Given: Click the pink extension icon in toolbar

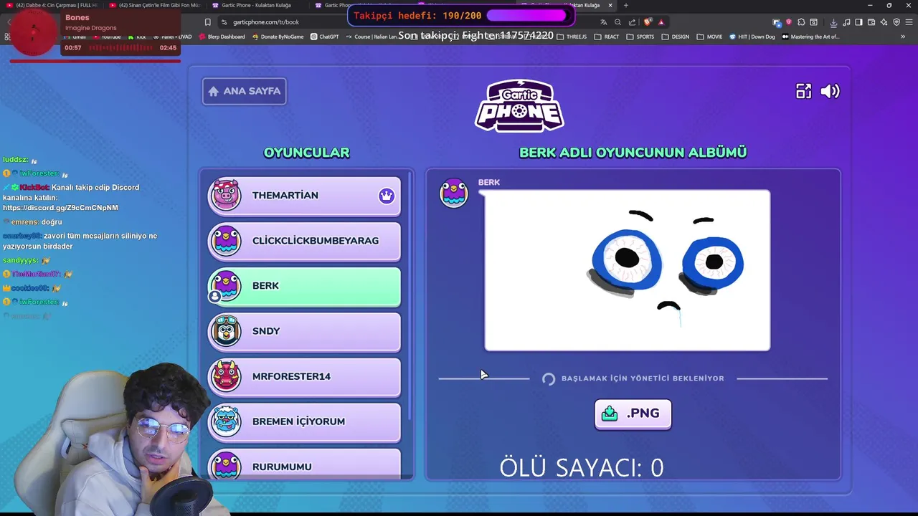Looking at the screenshot, I should pyautogui.click(x=789, y=22).
